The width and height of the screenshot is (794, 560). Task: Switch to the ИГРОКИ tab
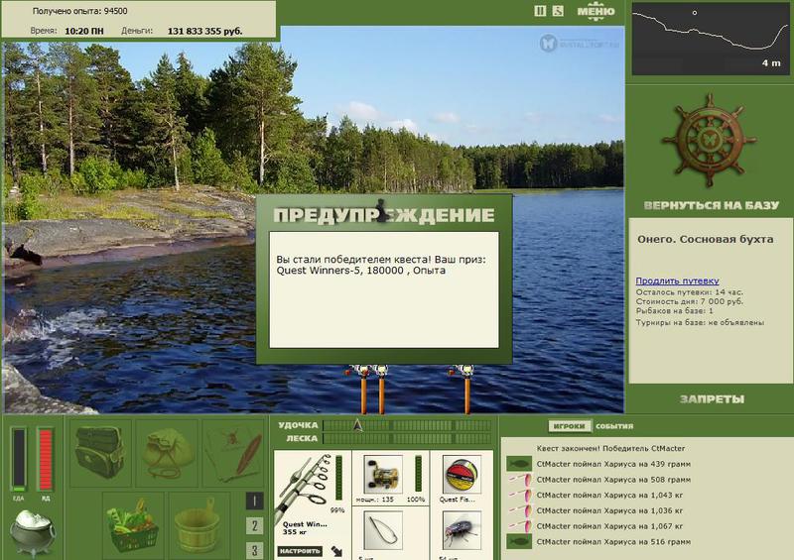569,426
